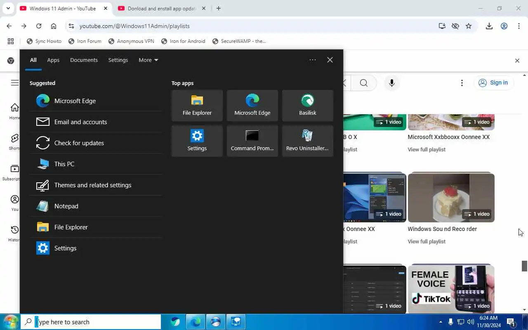Viewport: 528px width, 330px height.
Task: Launch Basilisk from Top apps
Action: (x=308, y=106)
